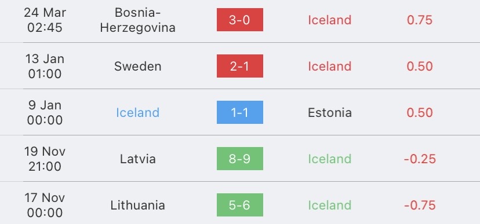Select Iceland in the Sweden match row
The width and height of the screenshot is (480, 224).
tap(329, 67)
